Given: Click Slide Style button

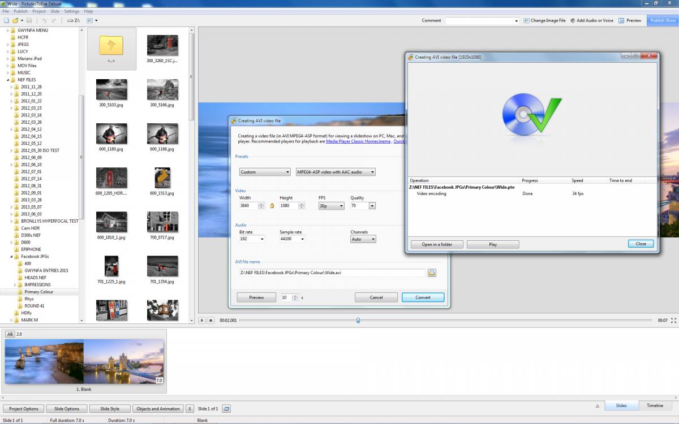Looking at the screenshot, I should 110,409.
